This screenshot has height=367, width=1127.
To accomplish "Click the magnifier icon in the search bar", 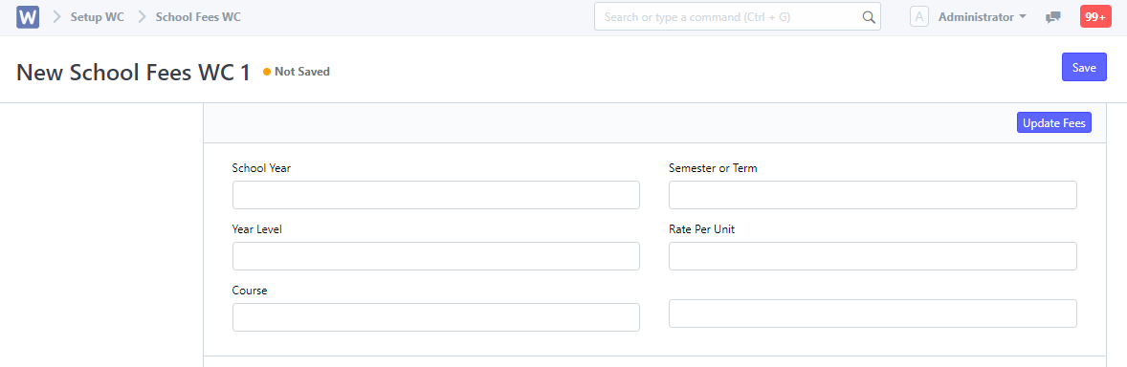I will pos(869,17).
